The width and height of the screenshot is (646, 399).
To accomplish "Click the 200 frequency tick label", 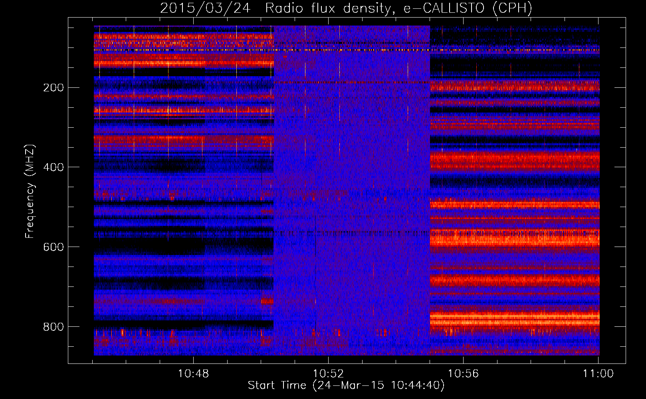I will click(54, 88).
